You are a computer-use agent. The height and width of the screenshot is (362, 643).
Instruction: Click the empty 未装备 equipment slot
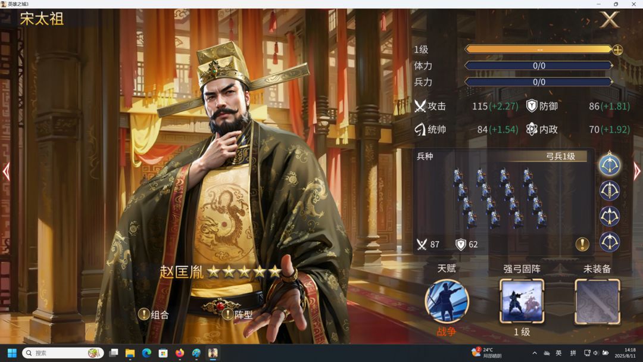coord(597,301)
